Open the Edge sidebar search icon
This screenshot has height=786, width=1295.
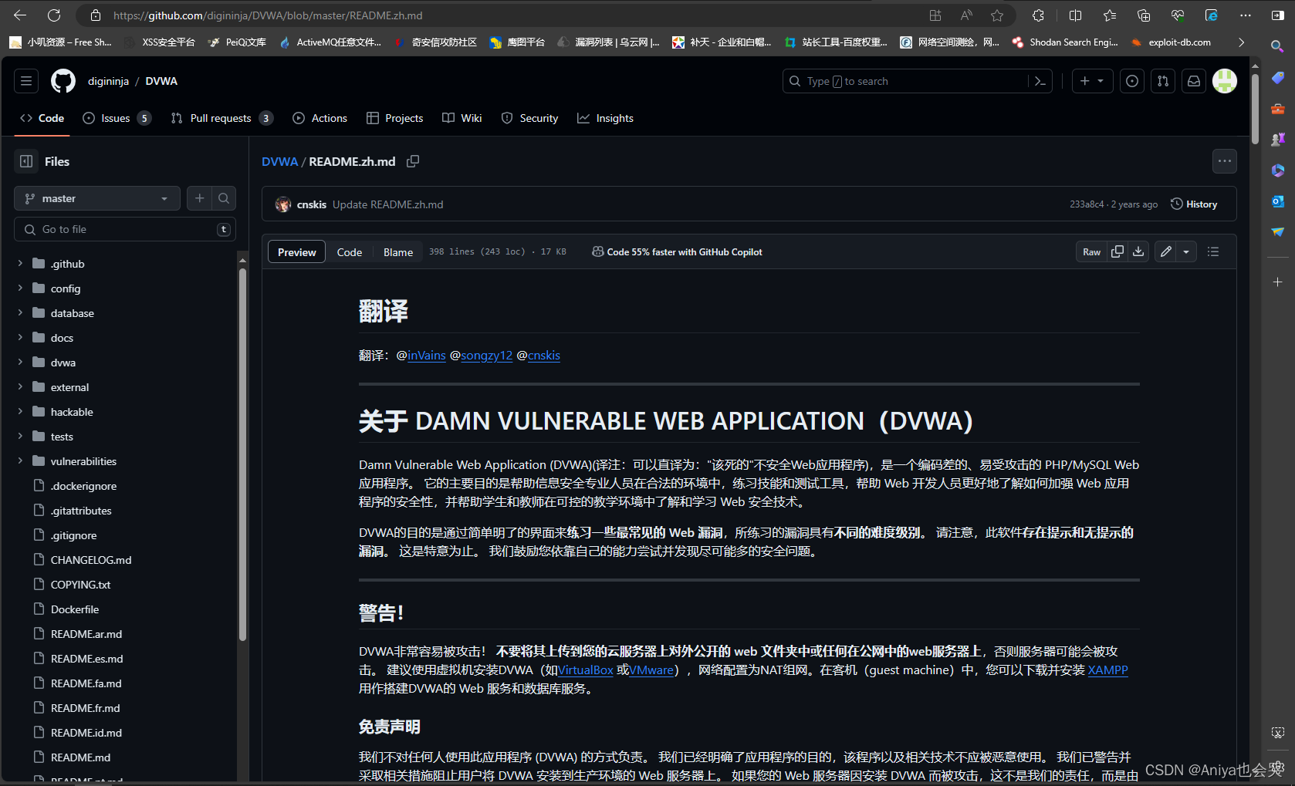(x=1277, y=46)
